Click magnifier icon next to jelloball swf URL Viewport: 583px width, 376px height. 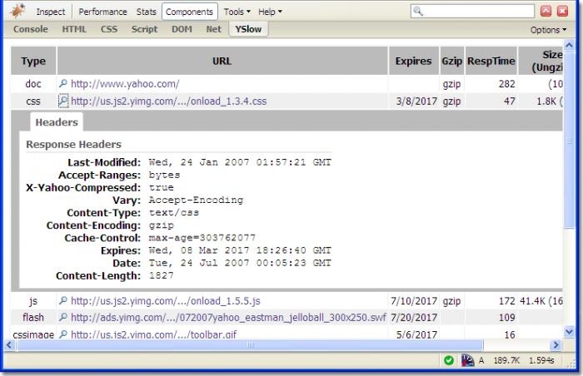pos(63,317)
